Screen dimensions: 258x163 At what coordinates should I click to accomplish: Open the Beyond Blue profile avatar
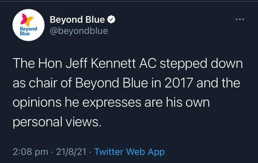click(28, 25)
